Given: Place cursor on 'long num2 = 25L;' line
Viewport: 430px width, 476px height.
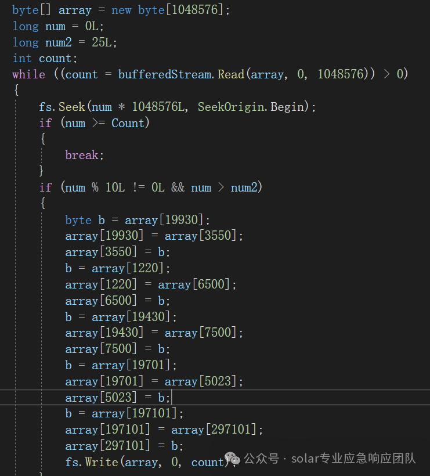Looking at the screenshot, I should pyautogui.click(x=64, y=42).
